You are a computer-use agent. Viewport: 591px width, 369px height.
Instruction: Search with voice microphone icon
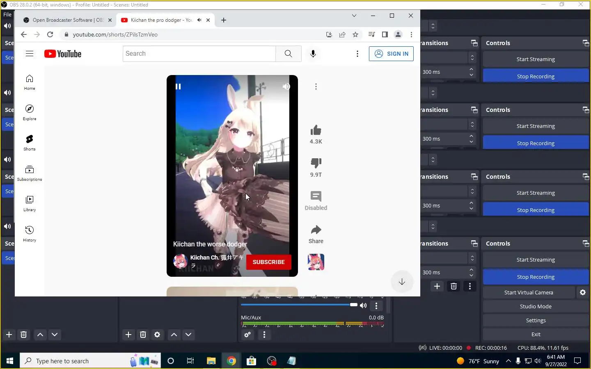tap(313, 54)
